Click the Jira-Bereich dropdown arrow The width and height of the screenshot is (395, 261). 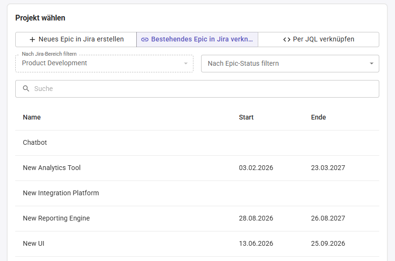click(186, 63)
